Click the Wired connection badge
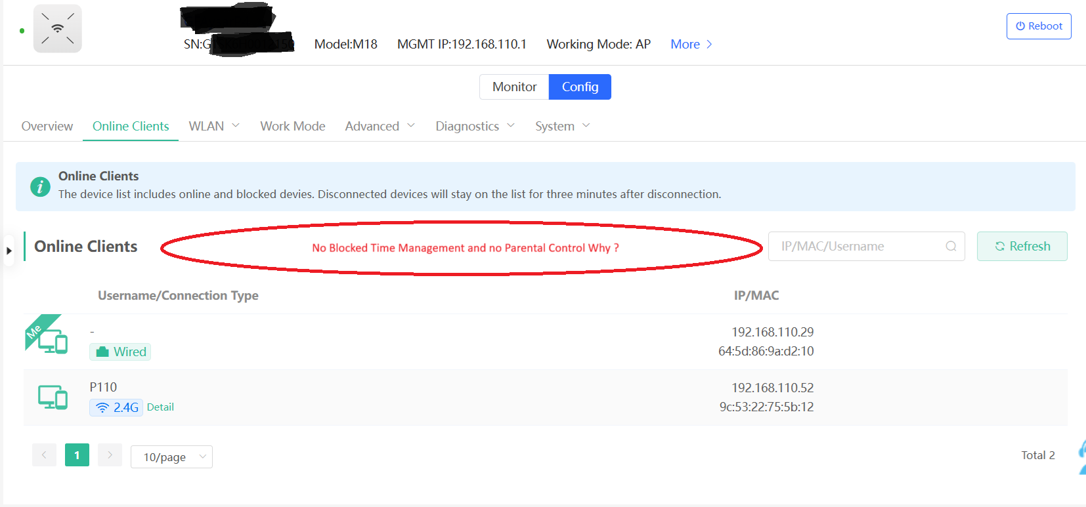This screenshot has height=507, width=1086. click(x=121, y=352)
